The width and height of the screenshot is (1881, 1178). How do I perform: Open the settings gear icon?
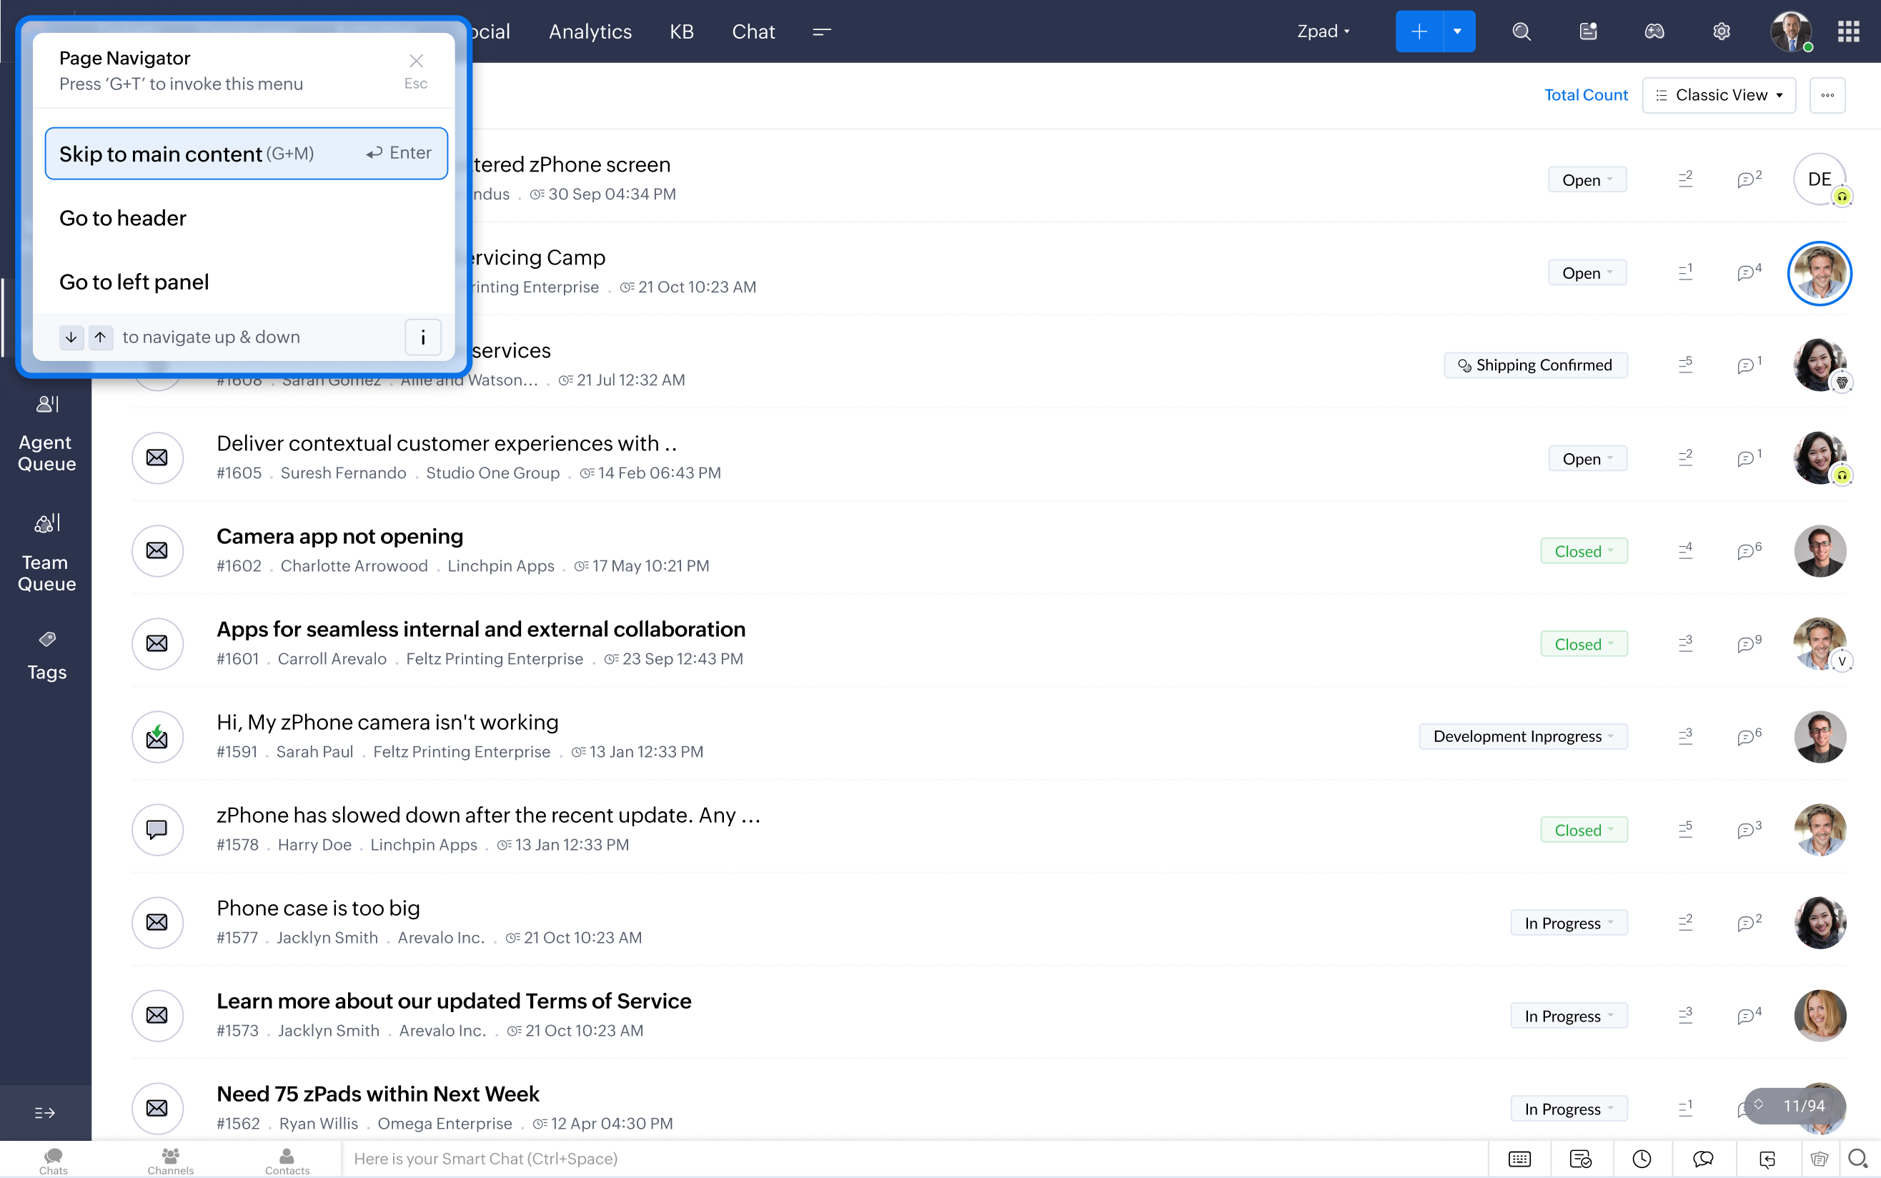coord(1722,31)
